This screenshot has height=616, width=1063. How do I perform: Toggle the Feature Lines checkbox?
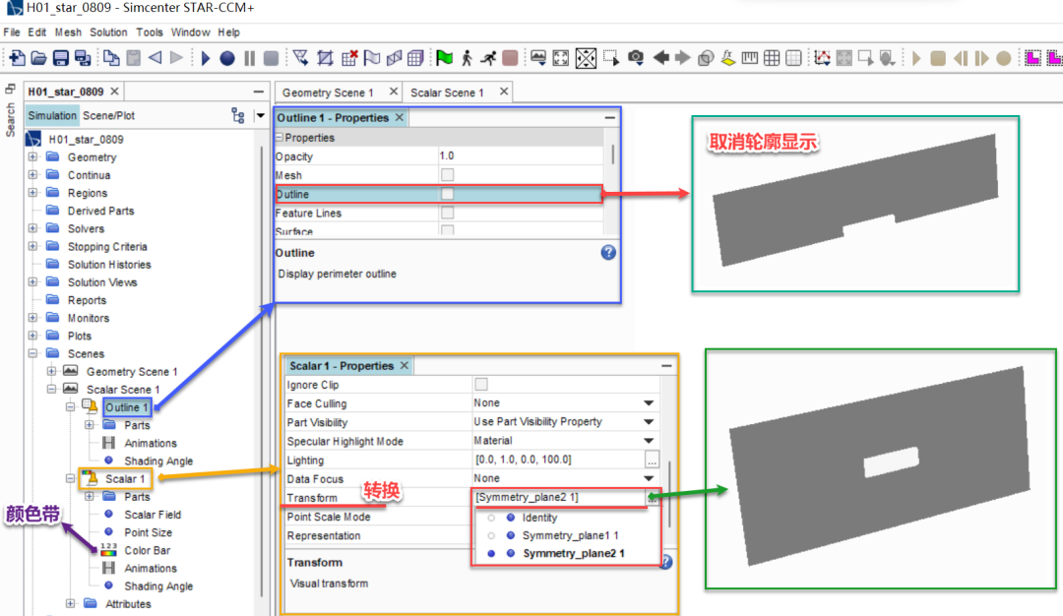point(448,213)
